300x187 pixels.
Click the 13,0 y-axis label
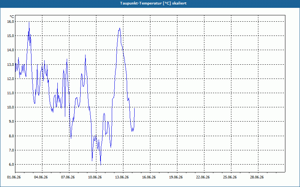10,64
